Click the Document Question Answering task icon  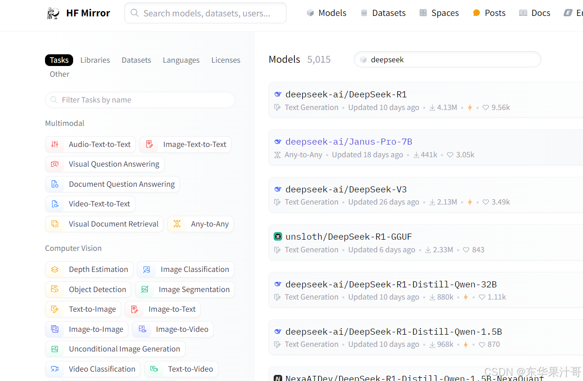pos(55,184)
